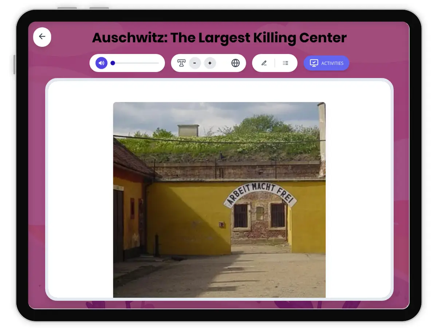Increase font size with the plus button
The height and width of the screenshot is (330, 437).
[210, 63]
